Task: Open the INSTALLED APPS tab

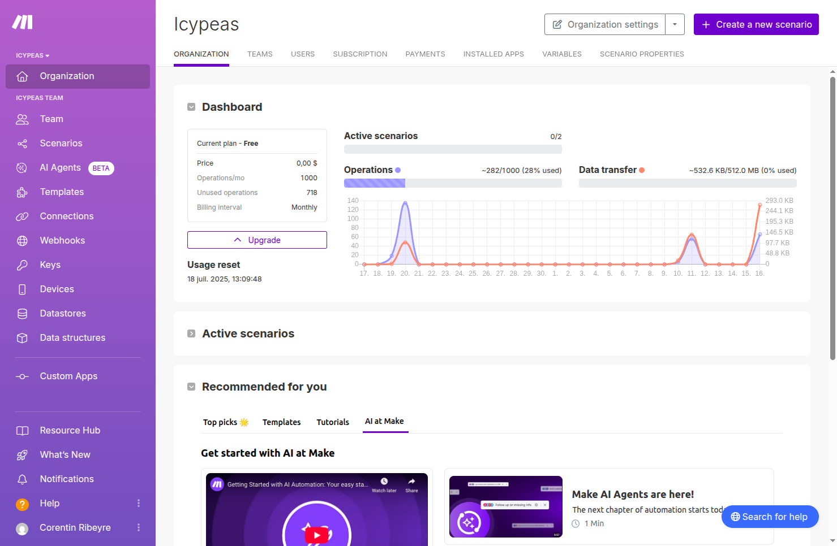Action: [x=493, y=54]
